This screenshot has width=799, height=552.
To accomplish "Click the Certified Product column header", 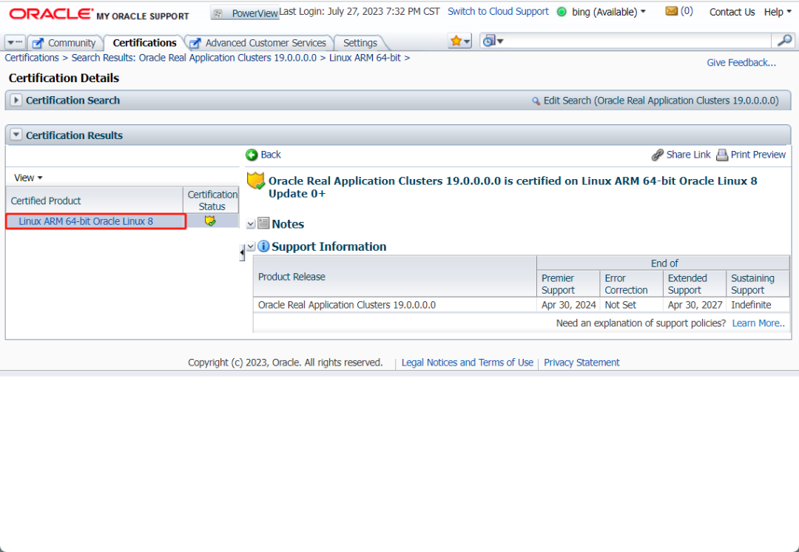I will coord(94,201).
